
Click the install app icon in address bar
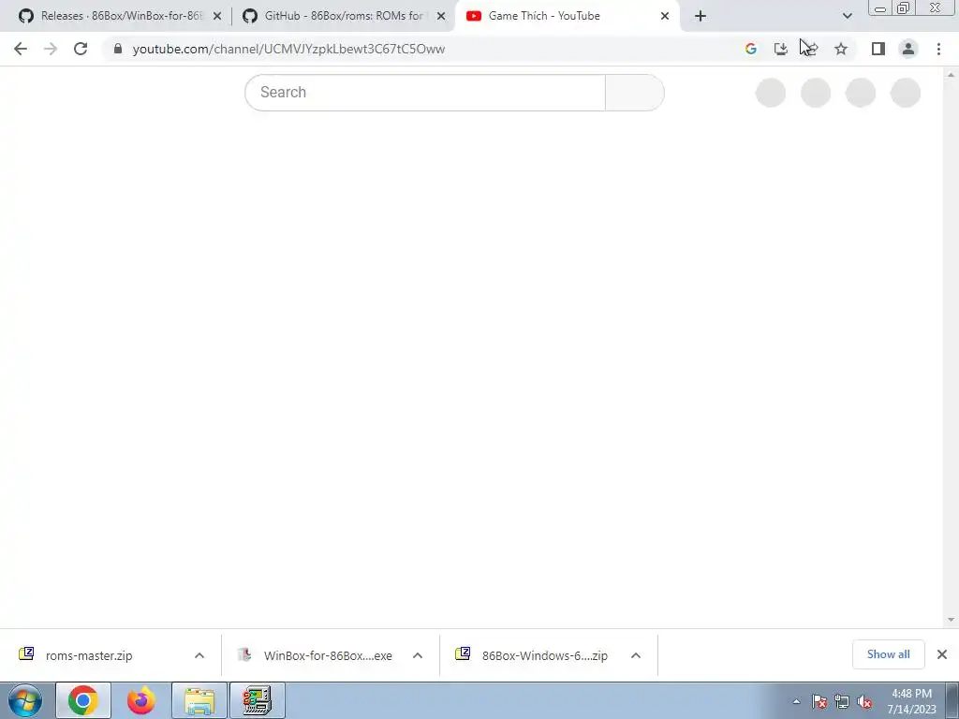[781, 49]
